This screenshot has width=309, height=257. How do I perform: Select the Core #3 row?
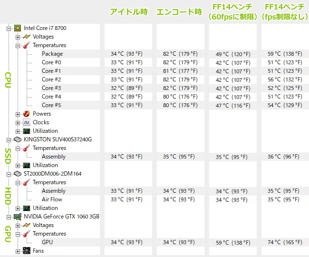click(70, 88)
